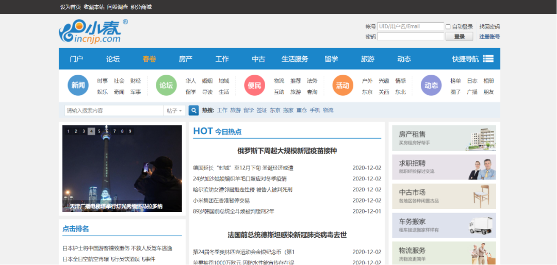Open ranking item 日本护士将中国游客撞致重伤

coord(117,249)
